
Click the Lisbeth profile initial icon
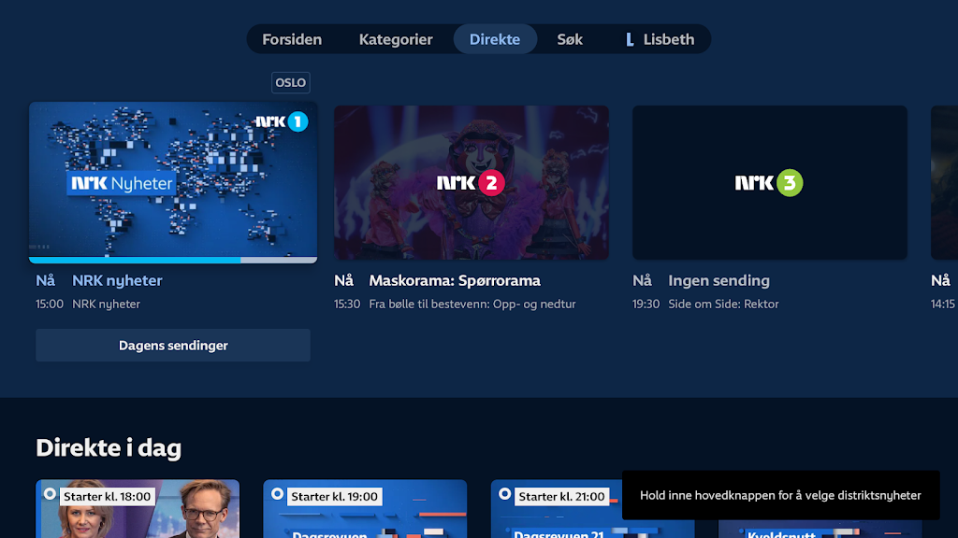630,39
